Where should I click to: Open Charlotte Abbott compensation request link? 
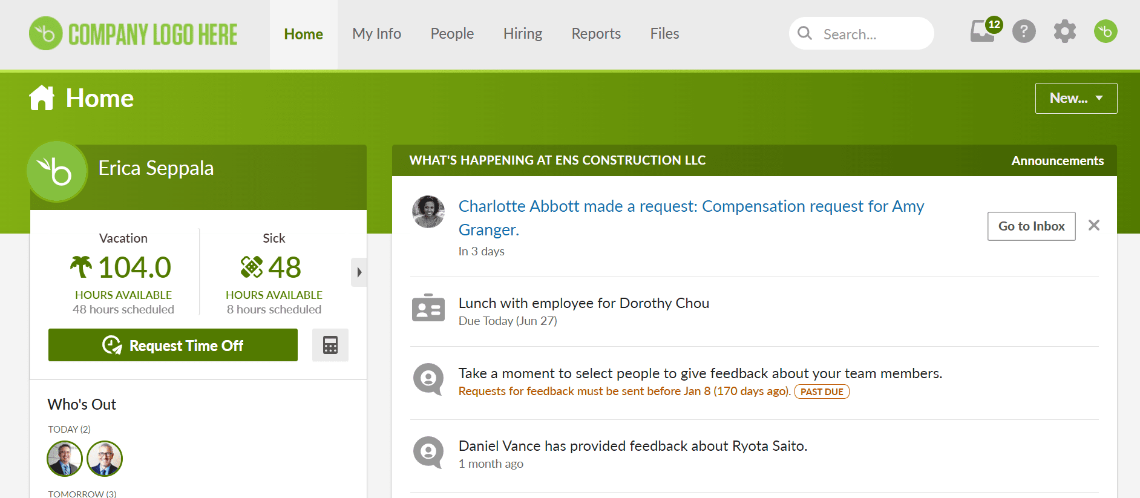coord(690,207)
